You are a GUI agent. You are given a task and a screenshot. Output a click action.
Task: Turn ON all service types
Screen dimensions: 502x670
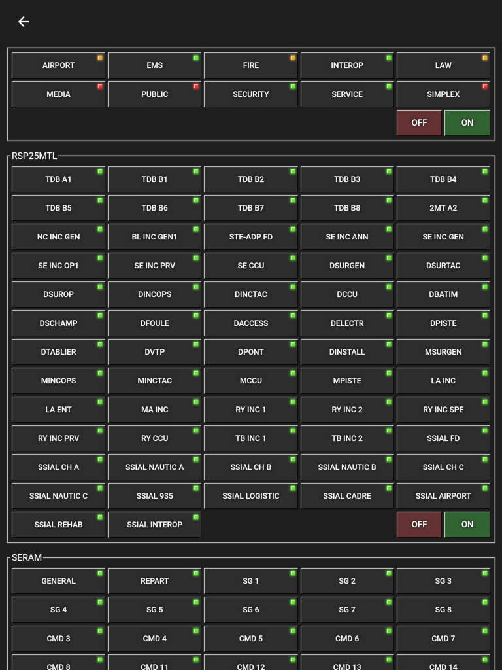pos(467,122)
